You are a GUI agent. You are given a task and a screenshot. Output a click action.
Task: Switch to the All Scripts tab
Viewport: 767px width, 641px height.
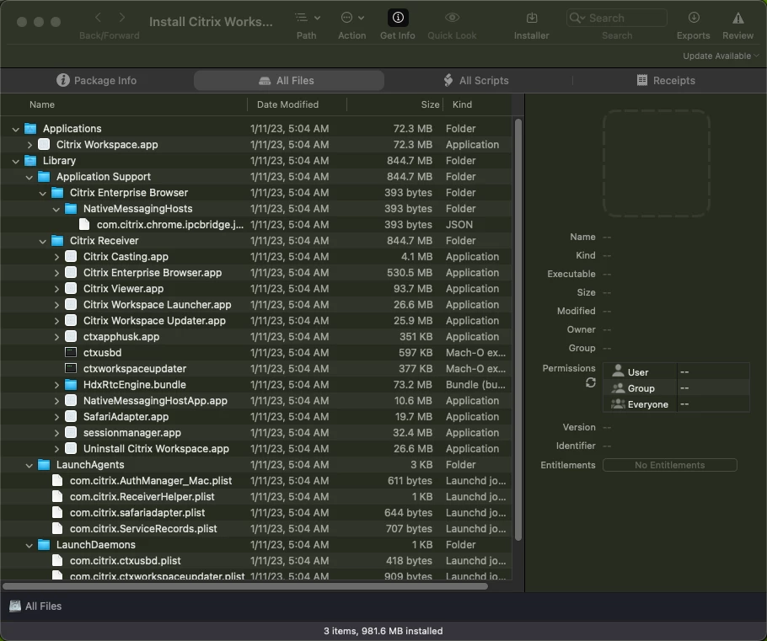pyautogui.click(x=476, y=81)
